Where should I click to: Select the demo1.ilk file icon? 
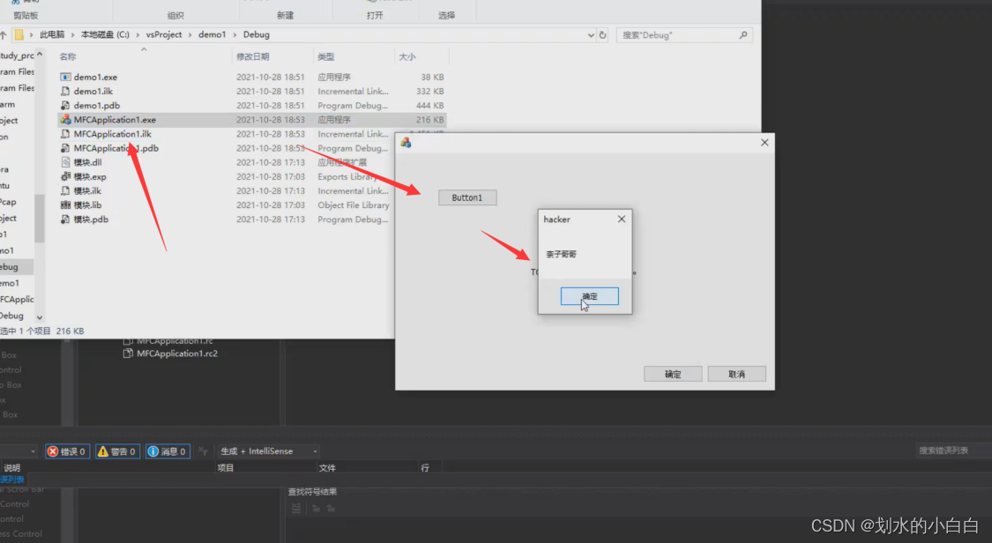click(65, 91)
